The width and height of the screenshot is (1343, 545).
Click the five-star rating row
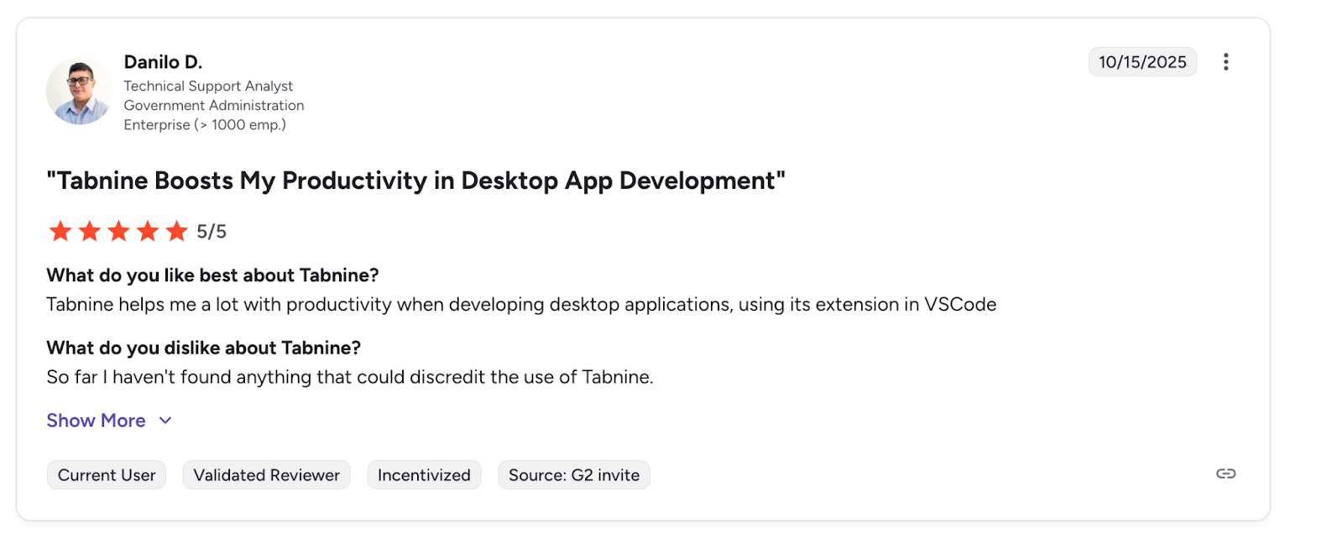pos(118,231)
